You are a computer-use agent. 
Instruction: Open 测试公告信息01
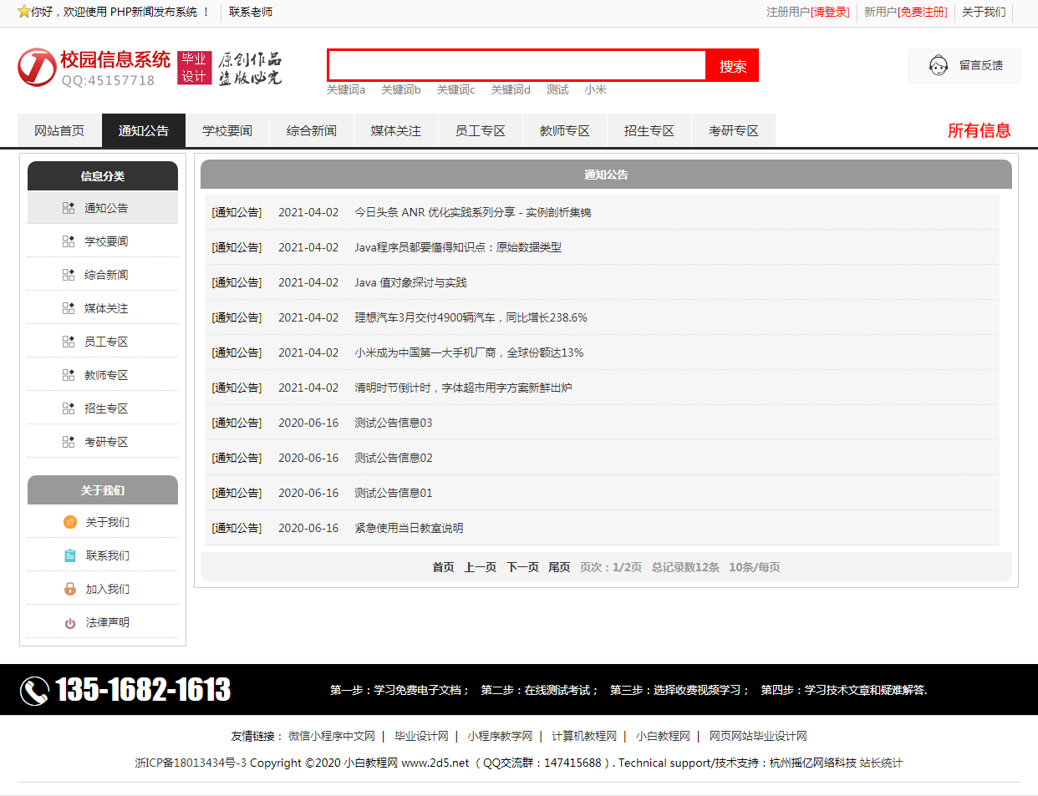[394, 493]
